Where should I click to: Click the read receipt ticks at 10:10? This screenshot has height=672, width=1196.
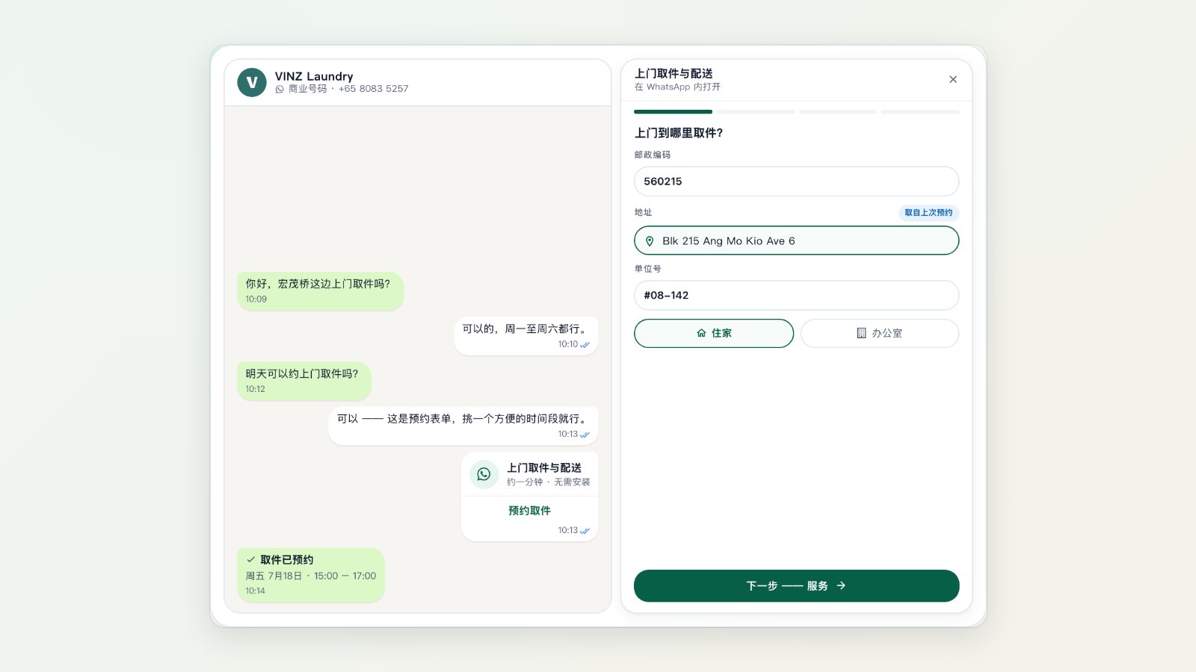[x=585, y=345]
